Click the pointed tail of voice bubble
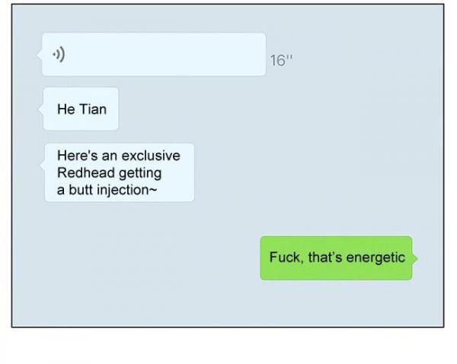 (x=39, y=55)
